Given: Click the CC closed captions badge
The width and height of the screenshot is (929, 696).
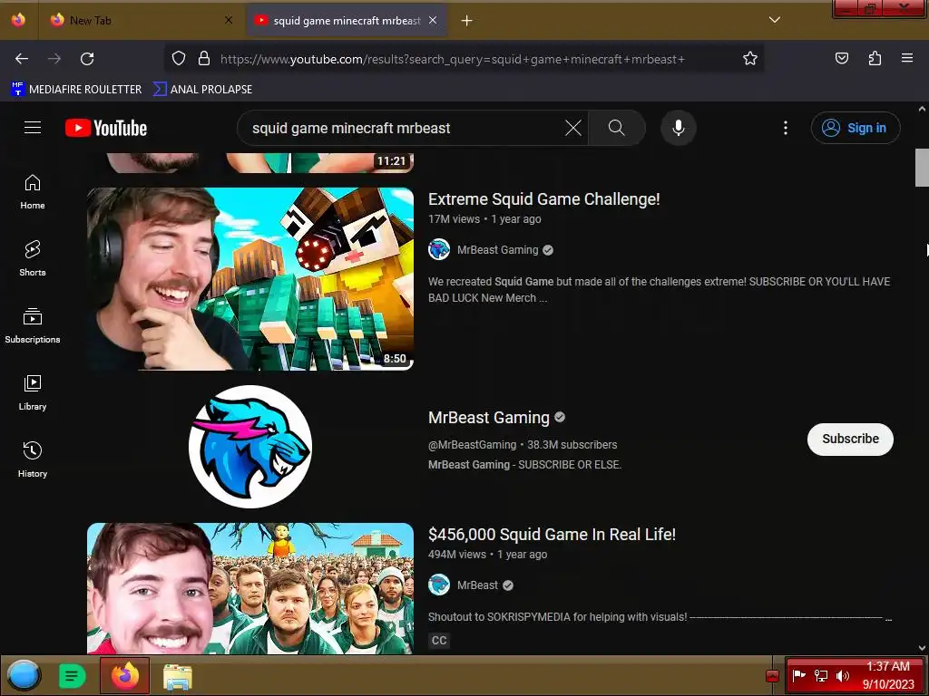Looking at the screenshot, I should (439, 641).
